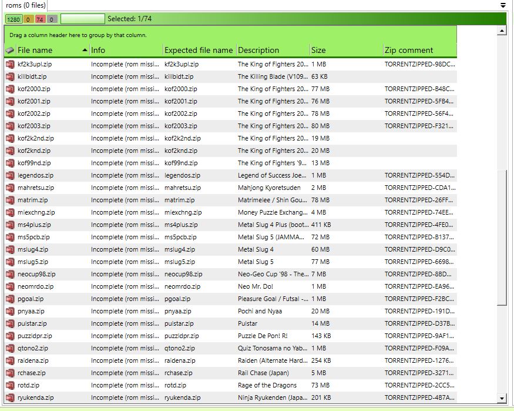Select the icon beside rotd.zip
Screen dimensions: 514x411
click(10, 385)
